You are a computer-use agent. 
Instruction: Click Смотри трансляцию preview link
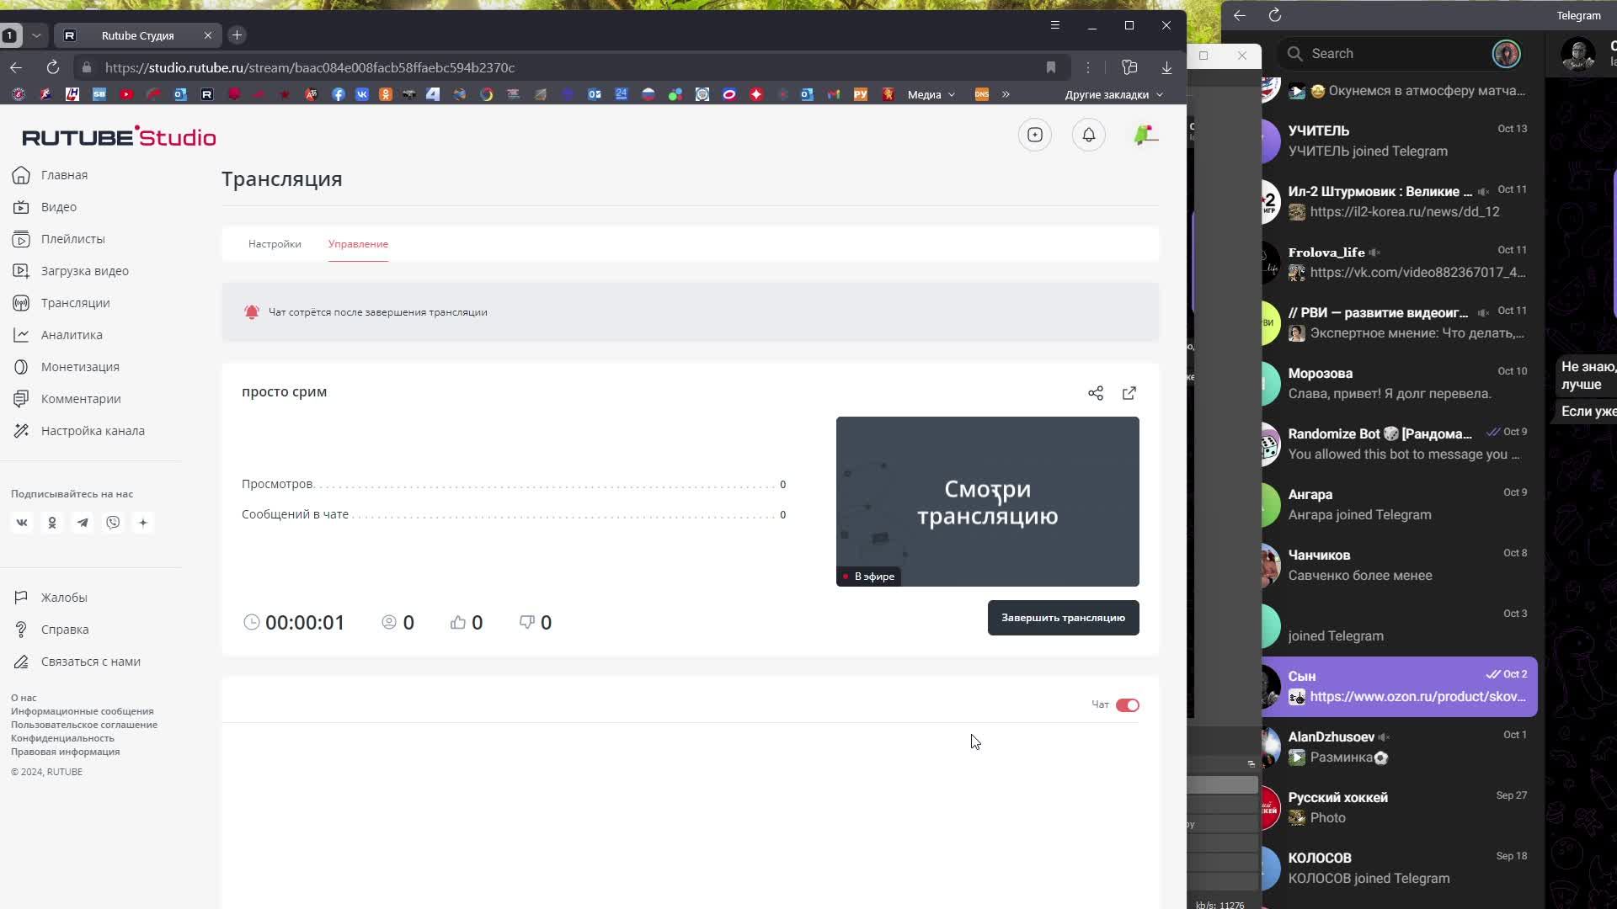[x=987, y=501]
